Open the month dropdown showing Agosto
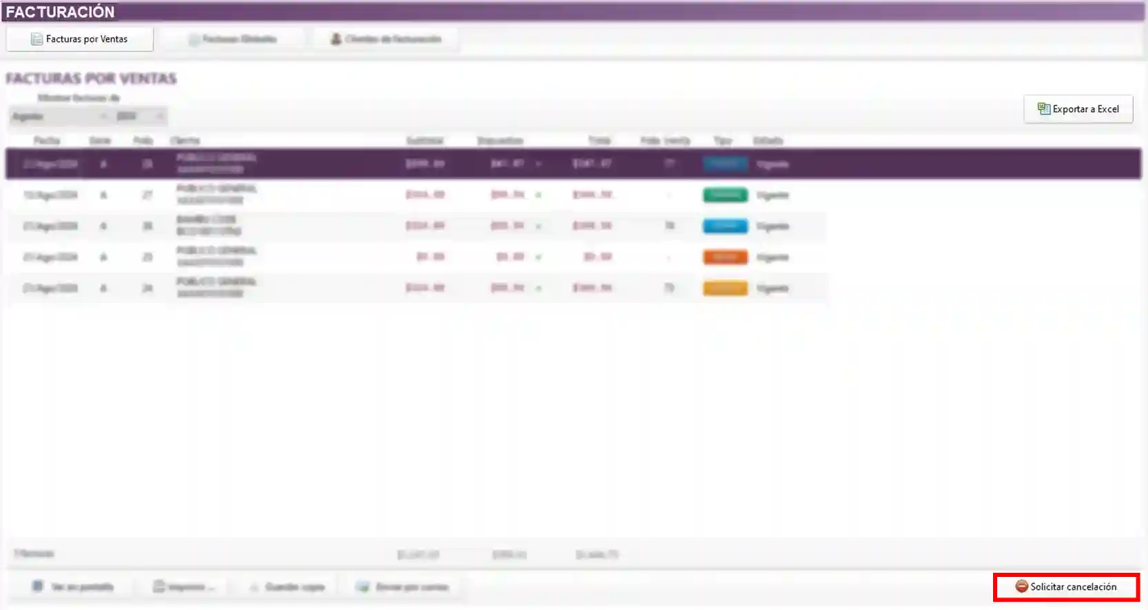The width and height of the screenshot is (1148, 610). click(59, 116)
